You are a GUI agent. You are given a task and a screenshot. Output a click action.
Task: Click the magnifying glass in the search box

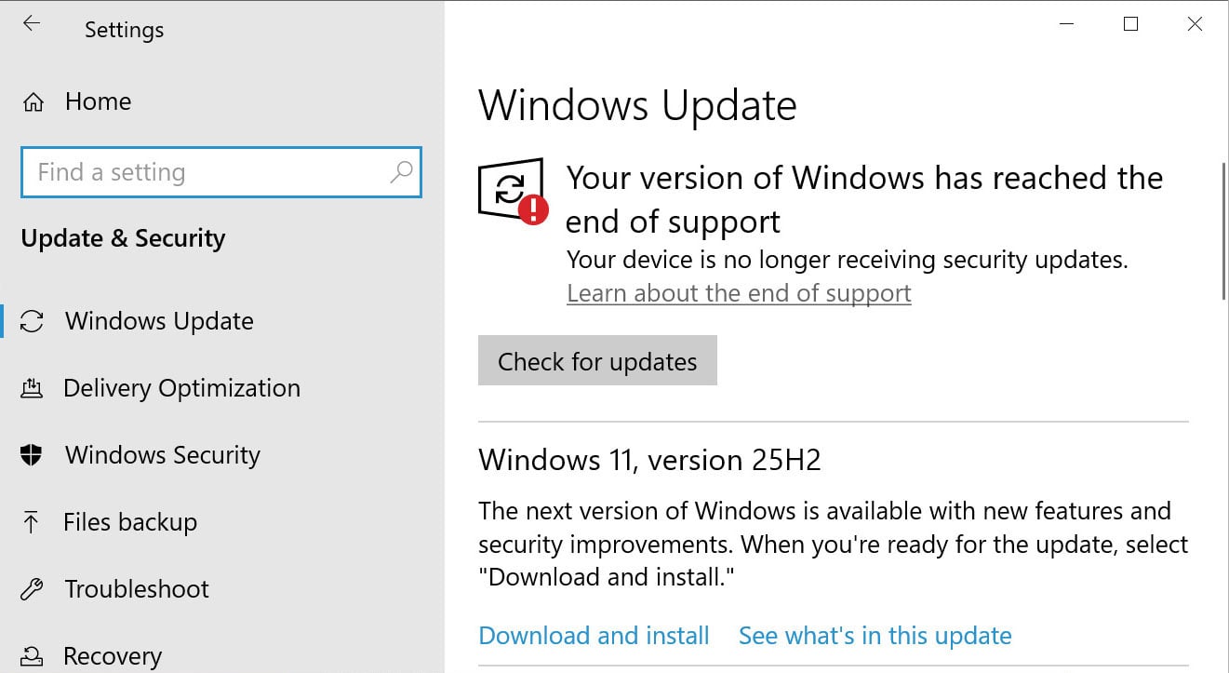[401, 172]
